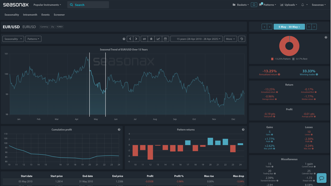This screenshot has width=331, height=186.
Task: Go to previous instrument with toolbar left arrow
Action: 130,39
